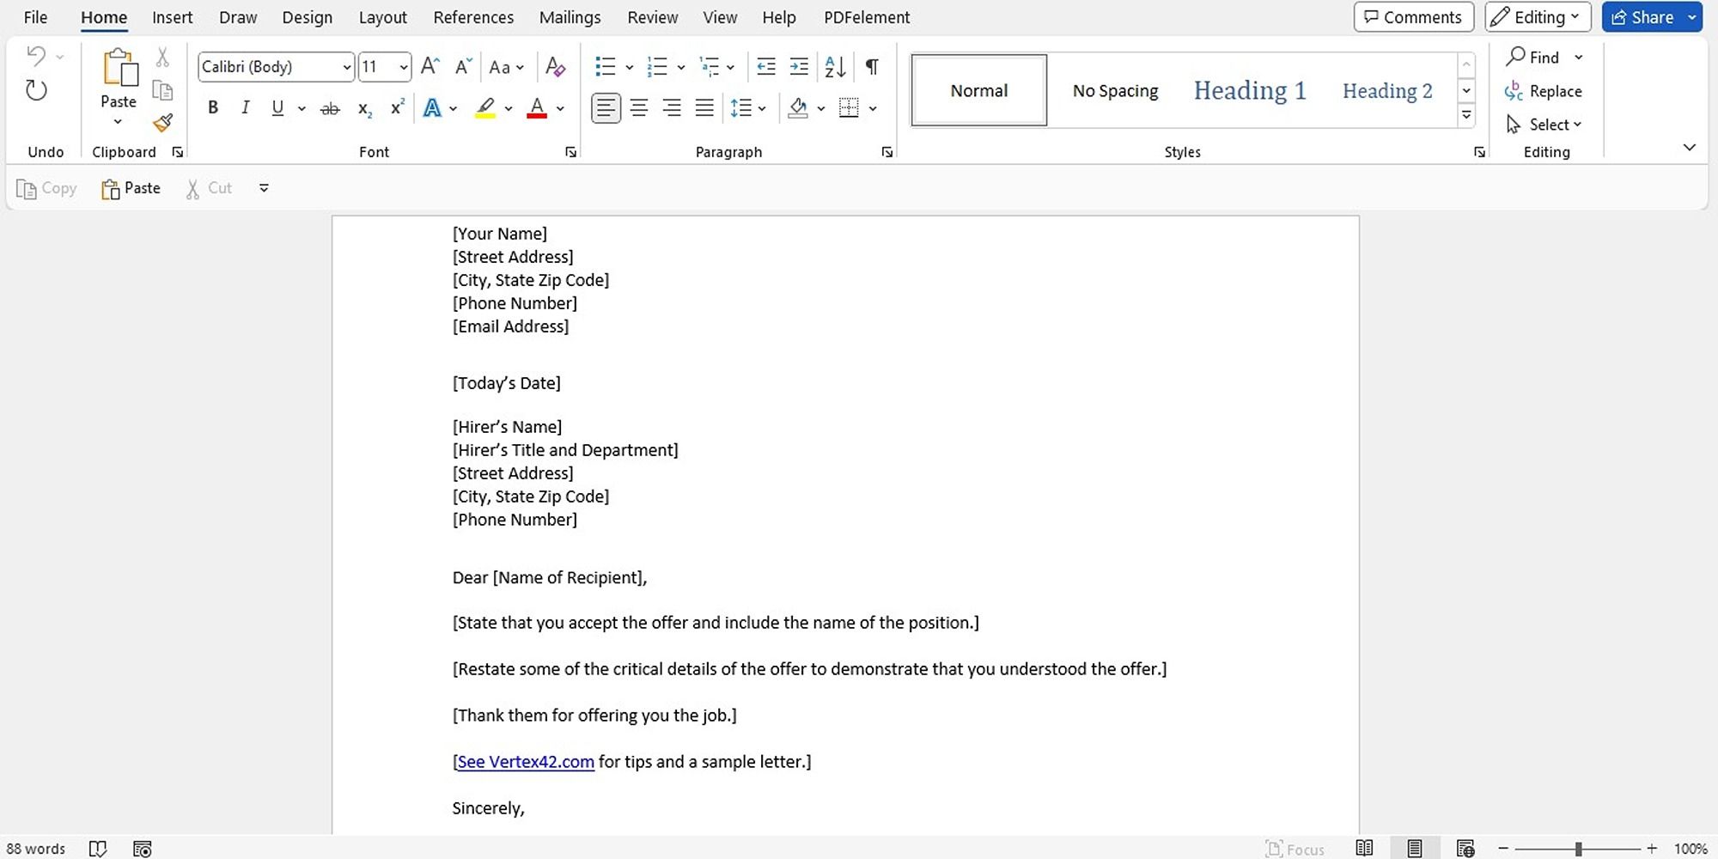The image size is (1718, 859).
Task: Click the zoom level slider
Action: point(1578,849)
